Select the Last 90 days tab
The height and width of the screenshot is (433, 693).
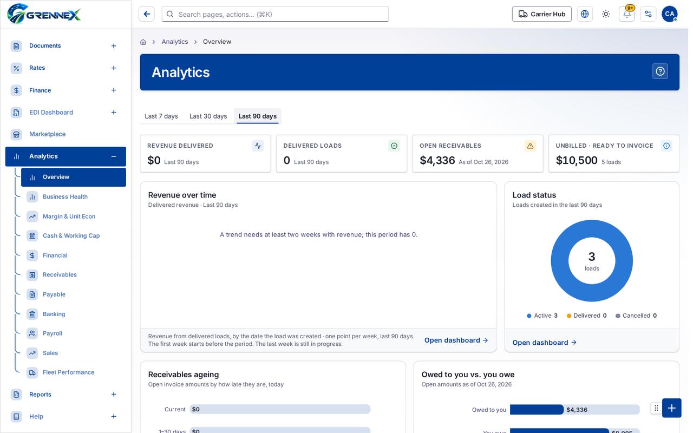point(258,116)
